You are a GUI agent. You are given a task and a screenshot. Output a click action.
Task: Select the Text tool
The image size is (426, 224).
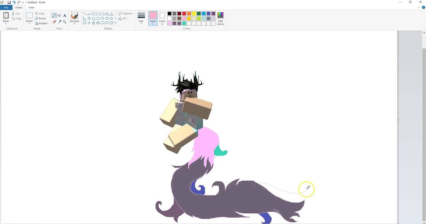(65, 15)
